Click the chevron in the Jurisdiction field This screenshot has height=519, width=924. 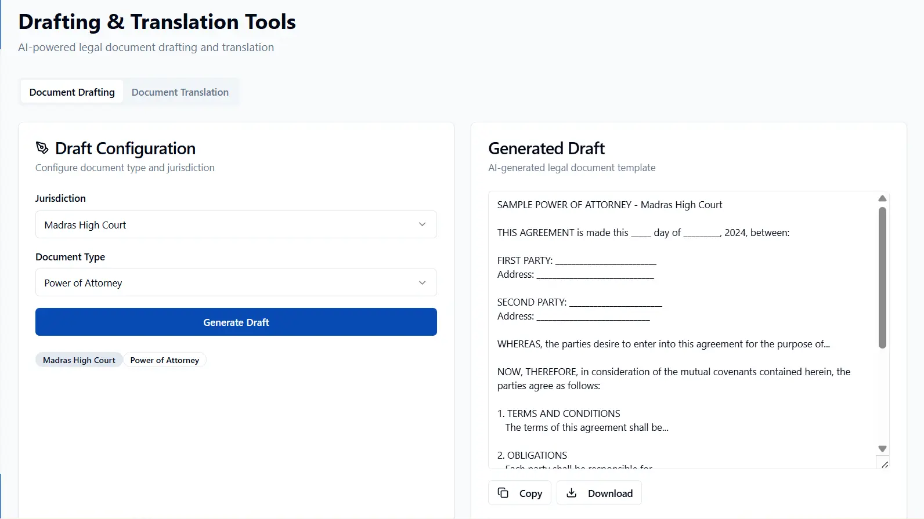pos(422,224)
